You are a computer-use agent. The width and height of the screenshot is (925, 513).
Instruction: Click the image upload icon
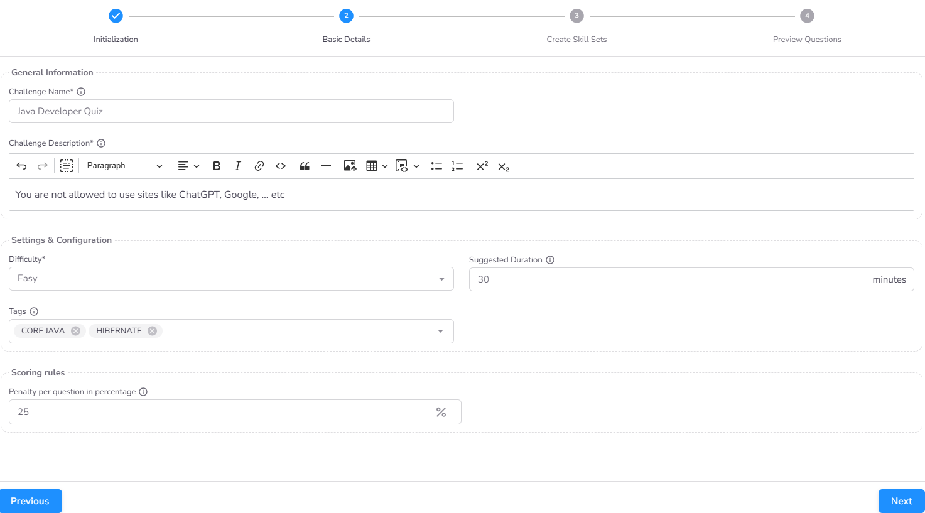pyautogui.click(x=350, y=166)
